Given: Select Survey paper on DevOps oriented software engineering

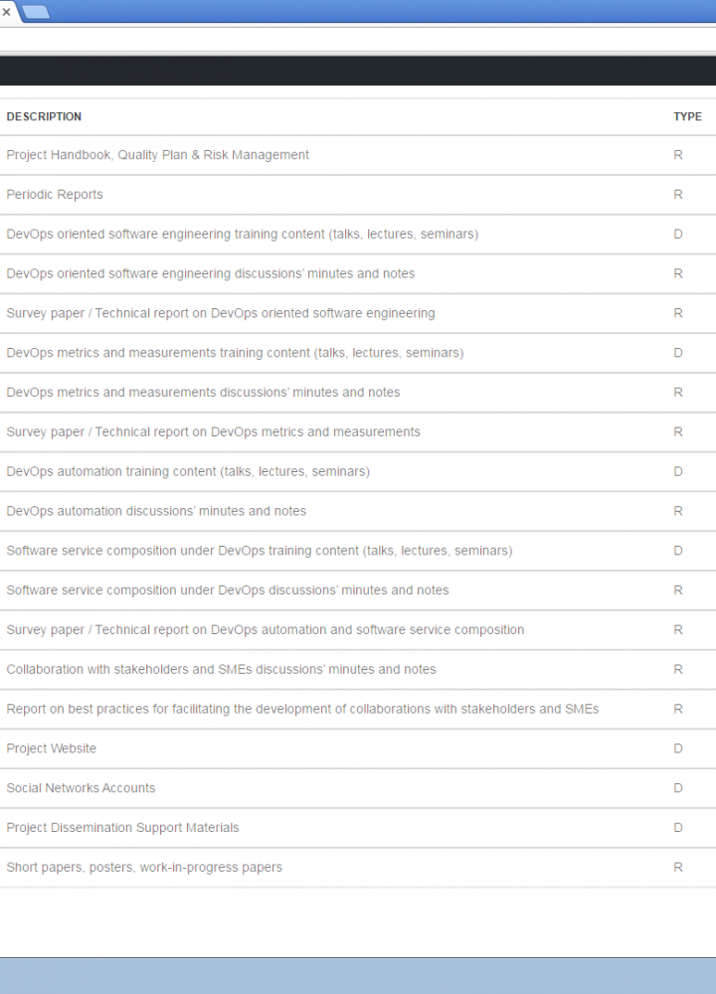Looking at the screenshot, I should (221, 313).
